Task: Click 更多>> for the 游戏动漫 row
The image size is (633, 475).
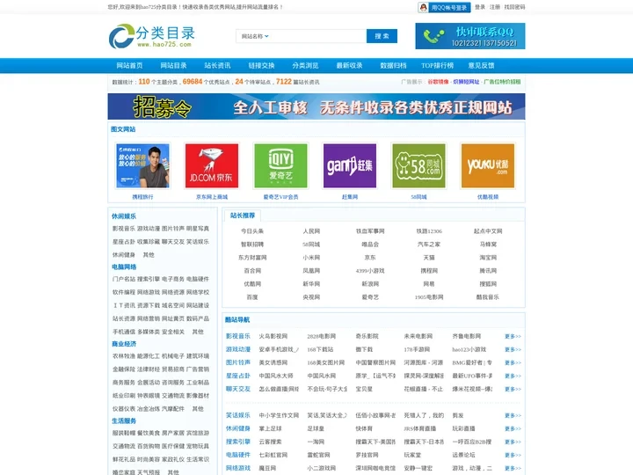Action: click(513, 349)
